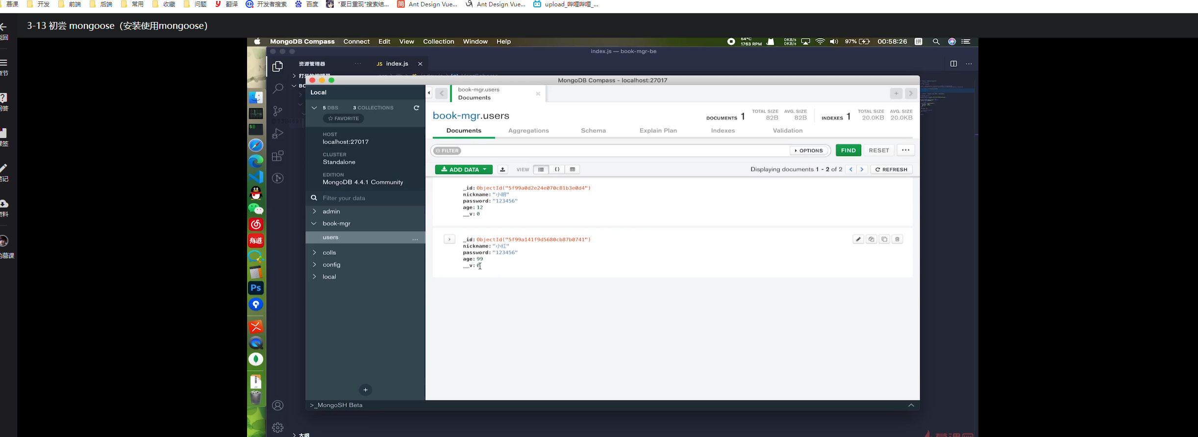
Task: Switch to List view of documents
Action: 541,169
